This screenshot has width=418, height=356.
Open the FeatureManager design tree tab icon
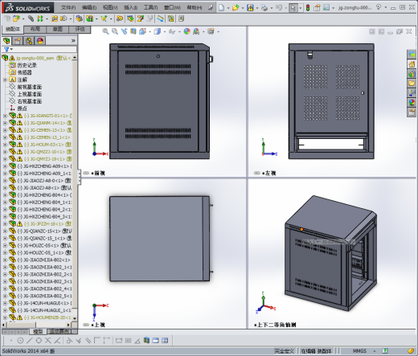click(6, 41)
